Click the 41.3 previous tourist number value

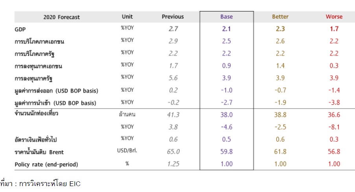(173, 115)
